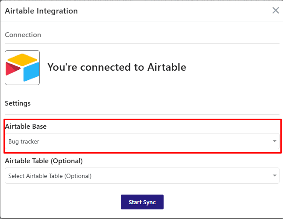Click the You're connected to Airtable message
Viewport: 283px width, 219px height.
117,67
